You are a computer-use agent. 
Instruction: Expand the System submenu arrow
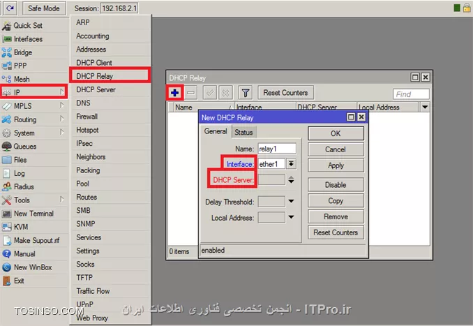tap(62, 133)
